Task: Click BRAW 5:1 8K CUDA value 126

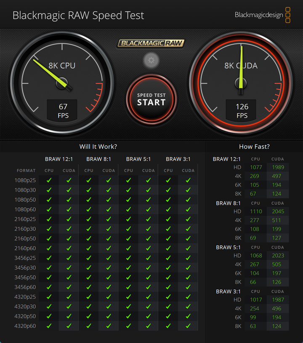Action: click(x=276, y=282)
